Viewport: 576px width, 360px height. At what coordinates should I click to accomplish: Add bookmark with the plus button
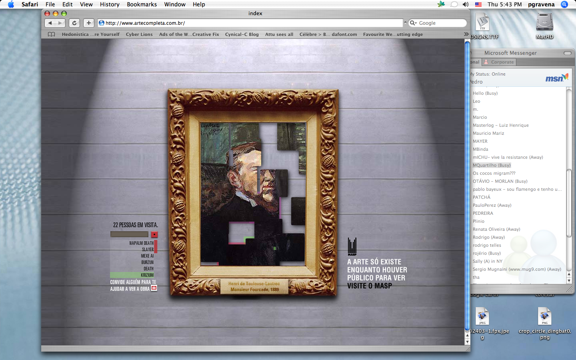point(89,23)
